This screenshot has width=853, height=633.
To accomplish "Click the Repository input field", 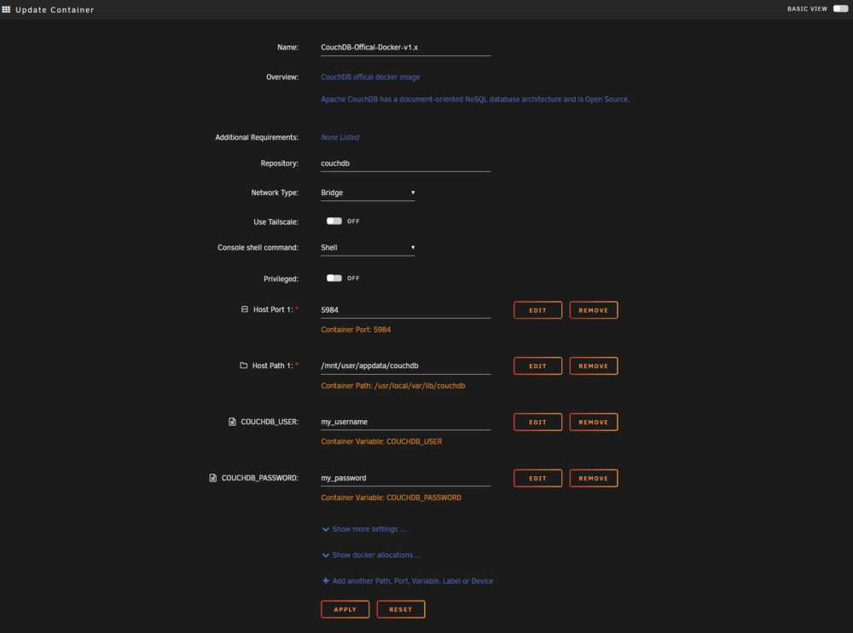I will coord(406,164).
